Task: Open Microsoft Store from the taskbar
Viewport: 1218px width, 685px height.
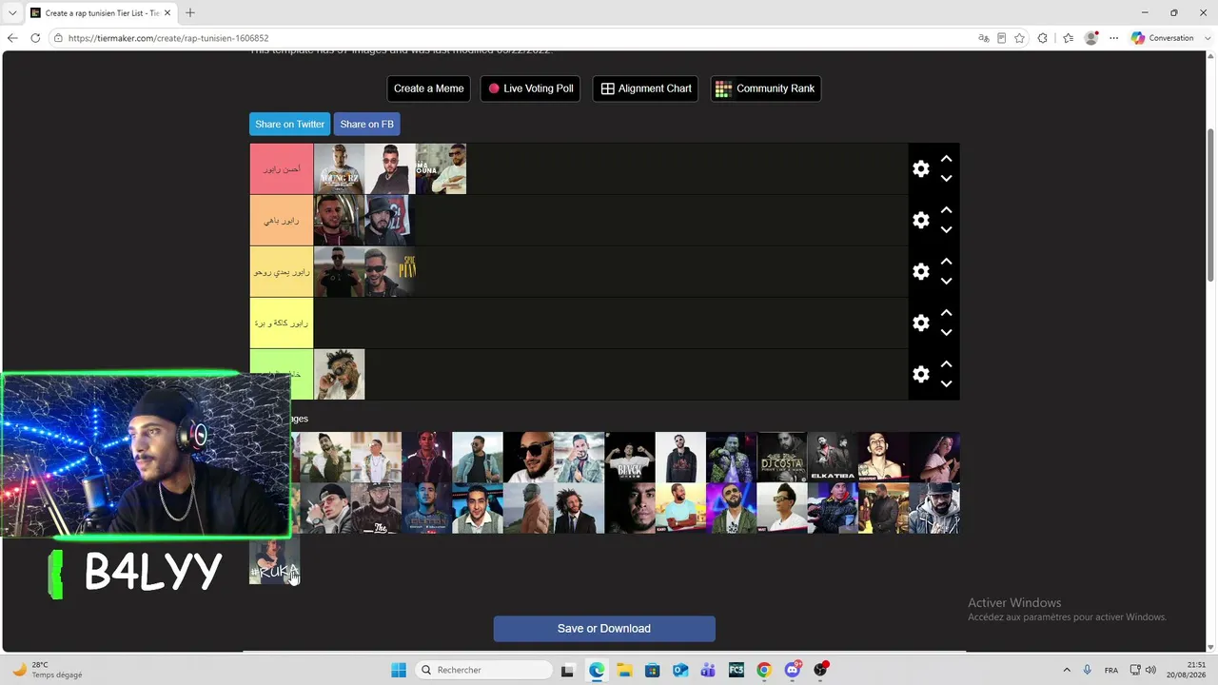Action: [652, 670]
